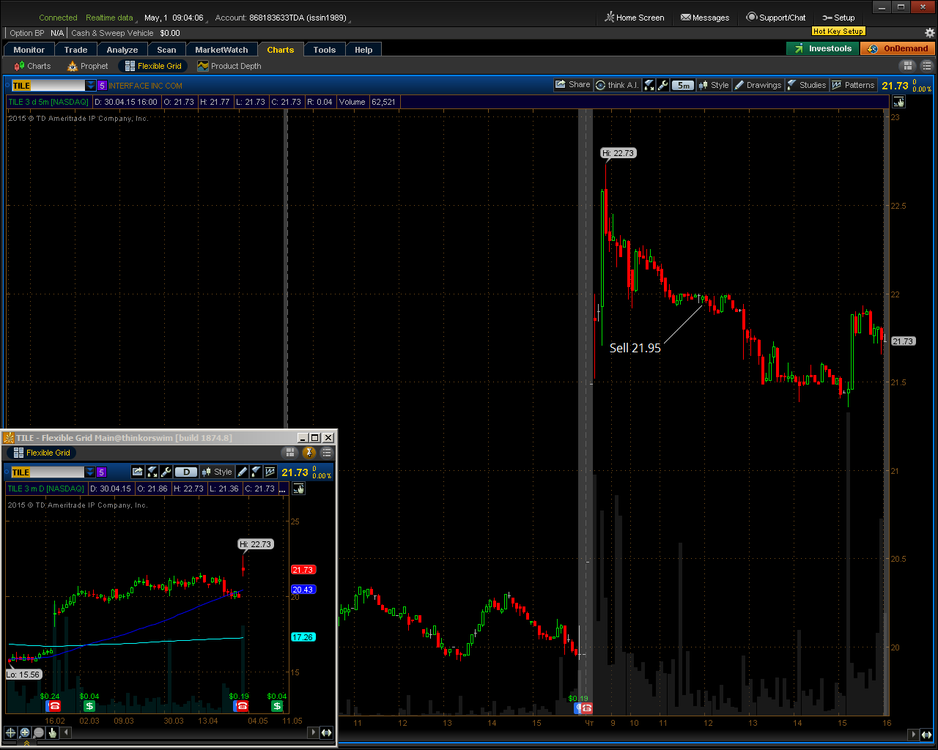Open the Studies menu in main chart
Screen dimensions: 938x750
click(x=807, y=85)
